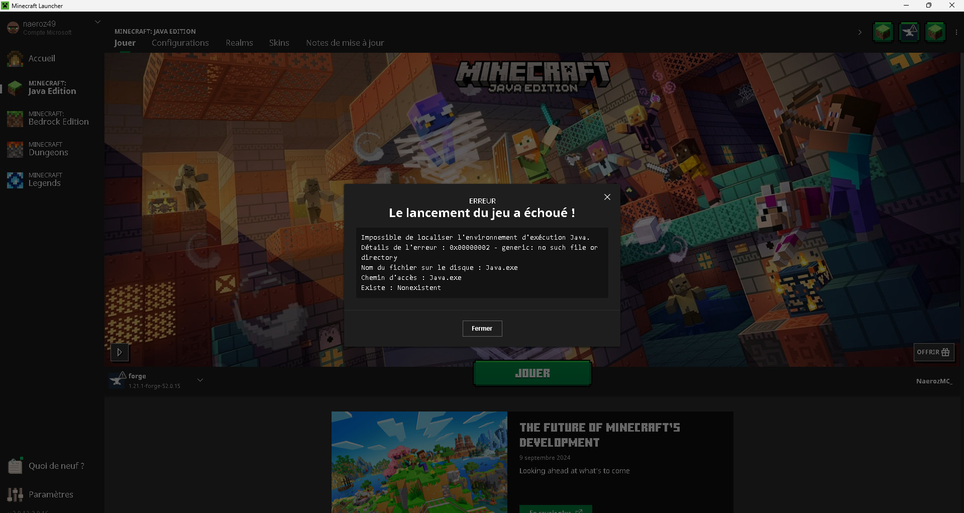
Task: Open Notes de mise à jour tab
Action: (345, 43)
